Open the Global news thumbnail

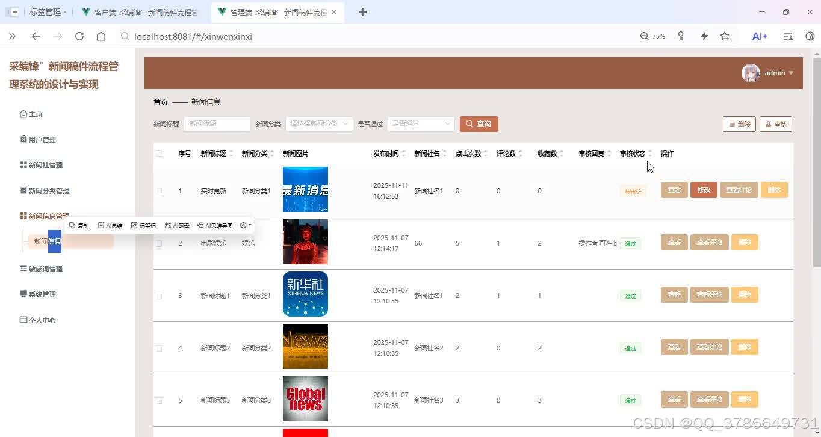(x=305, y=399)
